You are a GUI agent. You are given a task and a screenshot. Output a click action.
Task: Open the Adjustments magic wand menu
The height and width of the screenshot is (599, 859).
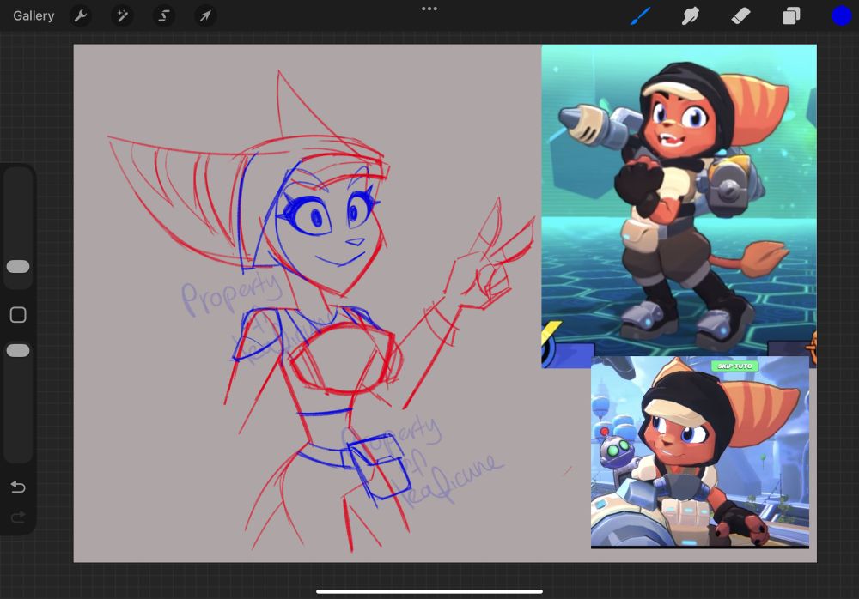122,16
